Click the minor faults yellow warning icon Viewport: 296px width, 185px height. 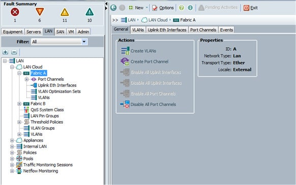pyautogui.click(x=65, y=12)
